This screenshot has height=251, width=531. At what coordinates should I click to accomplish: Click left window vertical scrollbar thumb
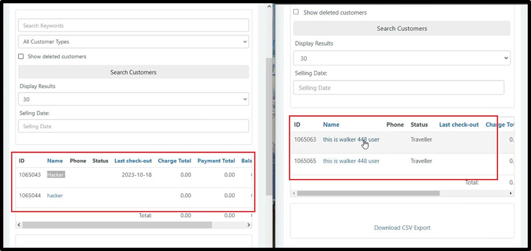coord(269,126)
